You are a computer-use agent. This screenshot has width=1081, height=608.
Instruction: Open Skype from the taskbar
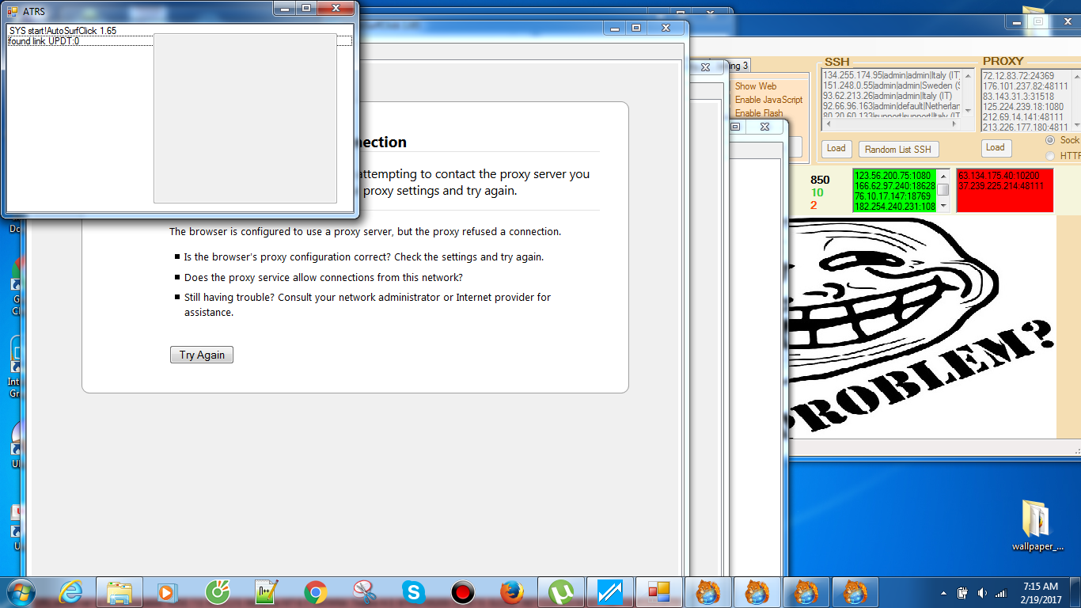[x=414, y=591]
